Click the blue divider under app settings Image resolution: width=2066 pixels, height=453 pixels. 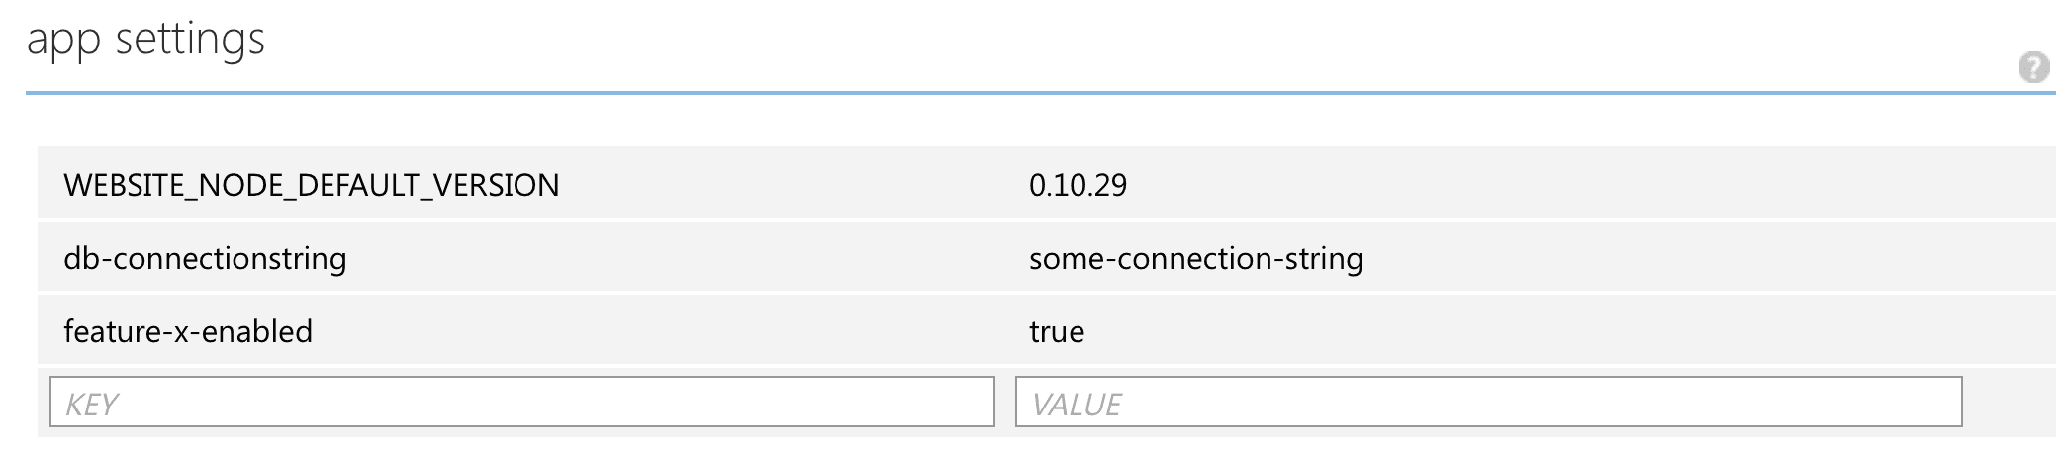(x=1041, y=93)
